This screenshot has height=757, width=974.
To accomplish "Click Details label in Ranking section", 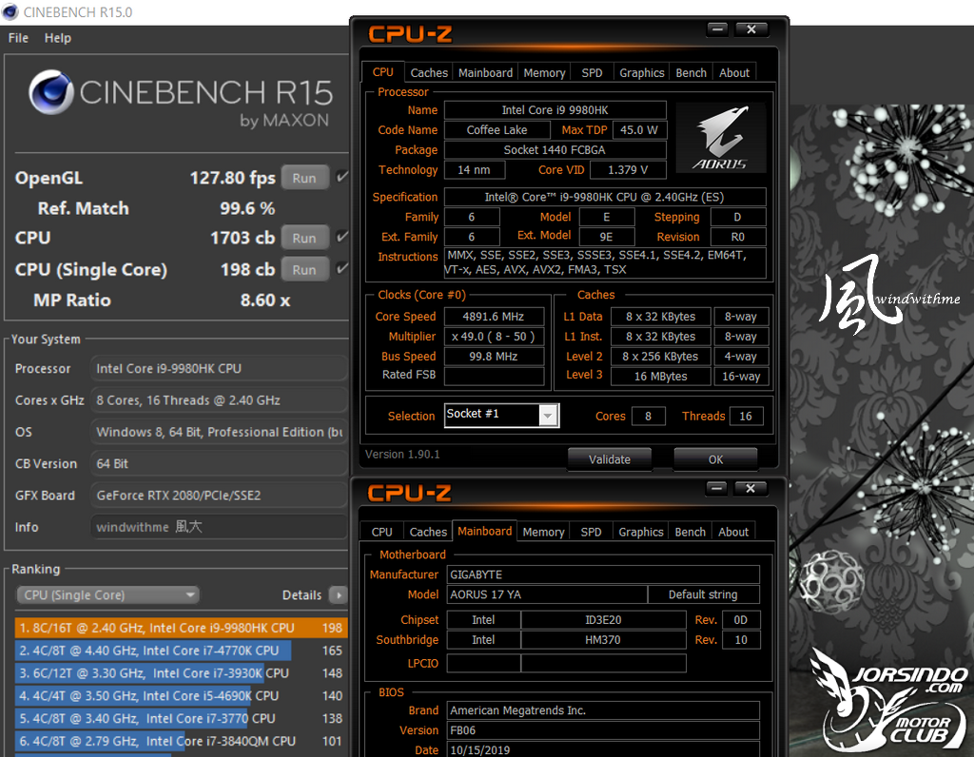I will click(302, 595).
